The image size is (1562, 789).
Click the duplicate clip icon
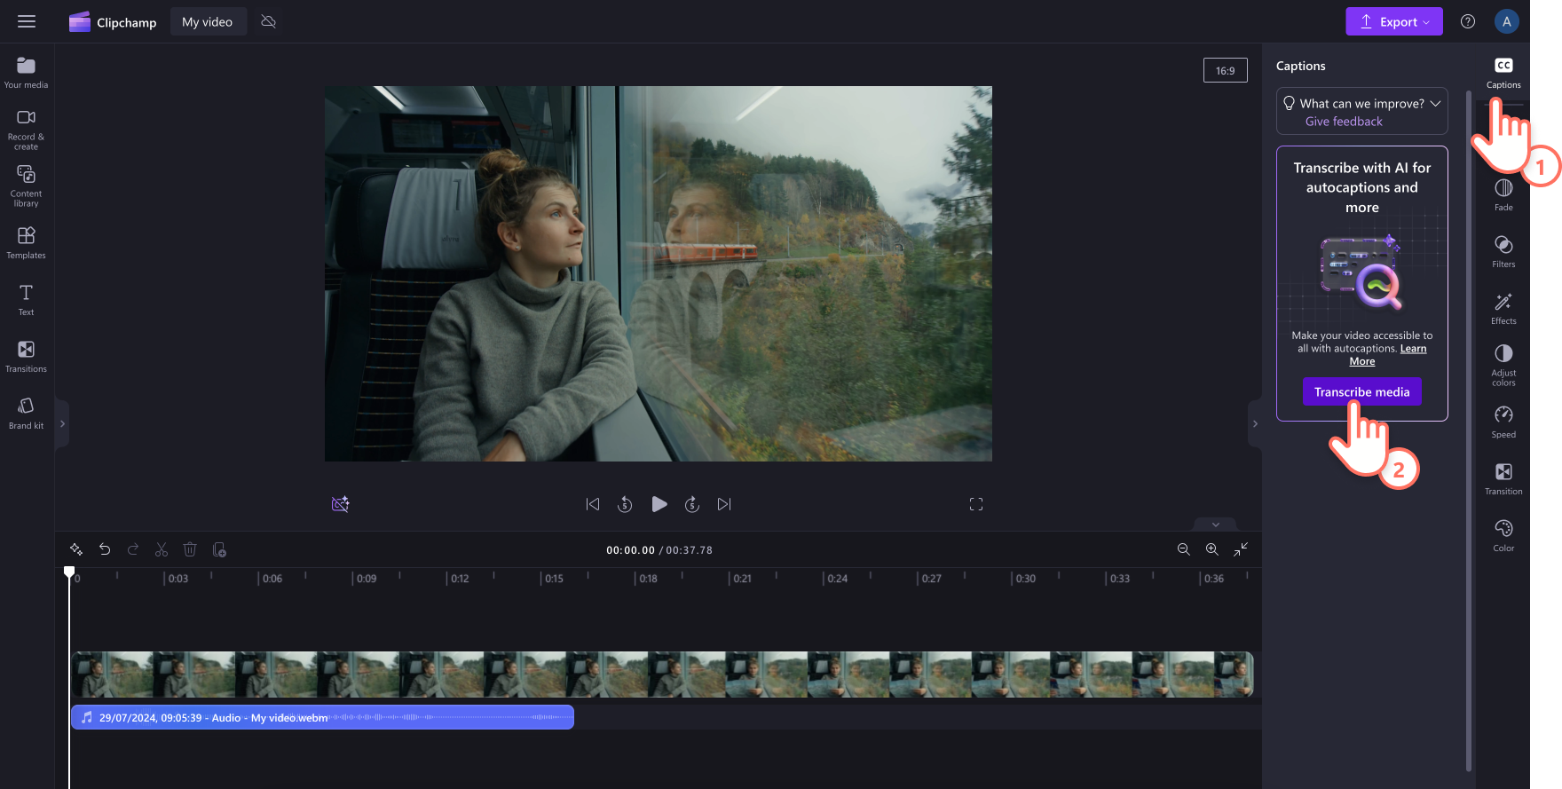[x=219, y=549]
